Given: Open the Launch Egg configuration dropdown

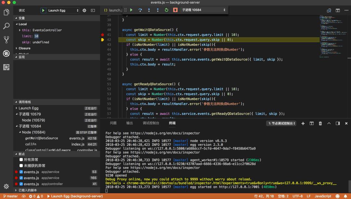Looking at the screenshot, I should pos(64,10).
